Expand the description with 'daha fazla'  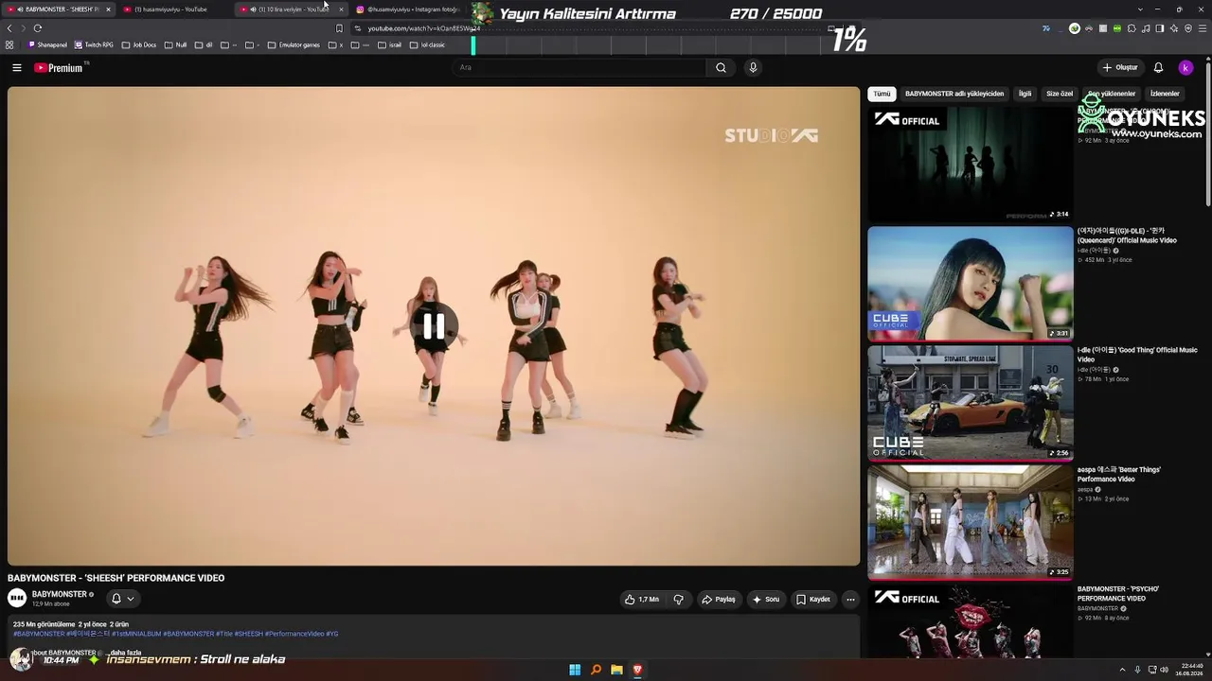click(126, 653)
